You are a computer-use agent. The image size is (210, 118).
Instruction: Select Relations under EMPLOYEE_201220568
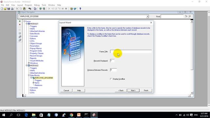coord(38,85)
